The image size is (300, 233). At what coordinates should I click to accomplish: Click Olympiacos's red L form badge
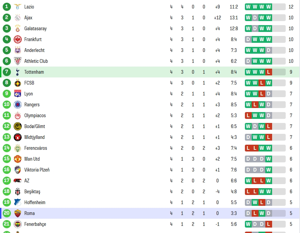tap(248, 115)
